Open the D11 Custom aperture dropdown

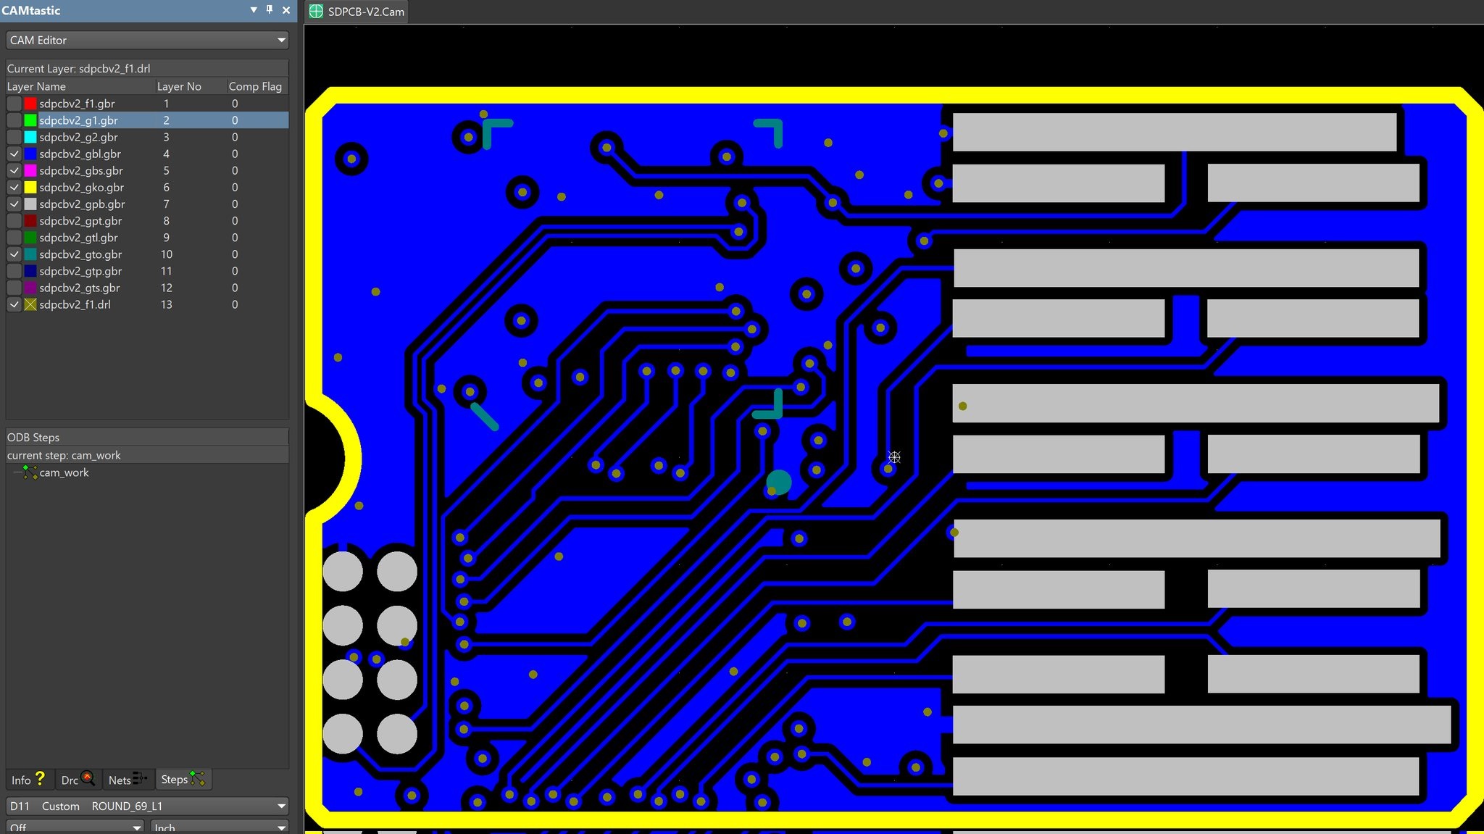(281, 806)
